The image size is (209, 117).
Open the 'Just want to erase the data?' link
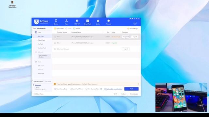[x=114, y=89]
